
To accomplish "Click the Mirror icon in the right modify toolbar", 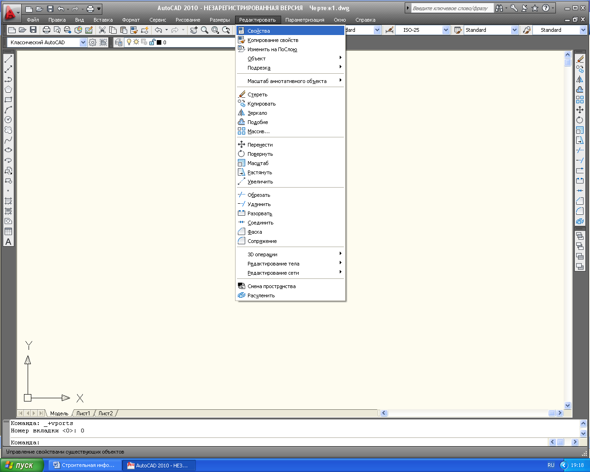I will point(580,79).
